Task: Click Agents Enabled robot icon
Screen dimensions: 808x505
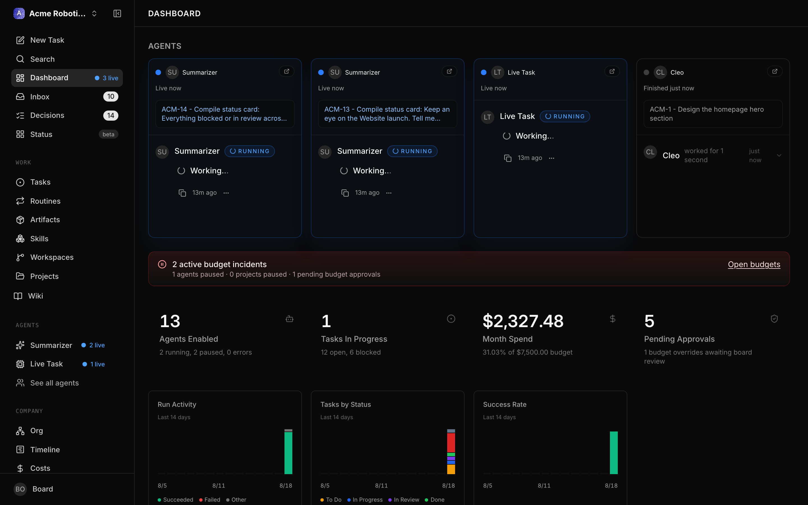Action: (290, 319)
